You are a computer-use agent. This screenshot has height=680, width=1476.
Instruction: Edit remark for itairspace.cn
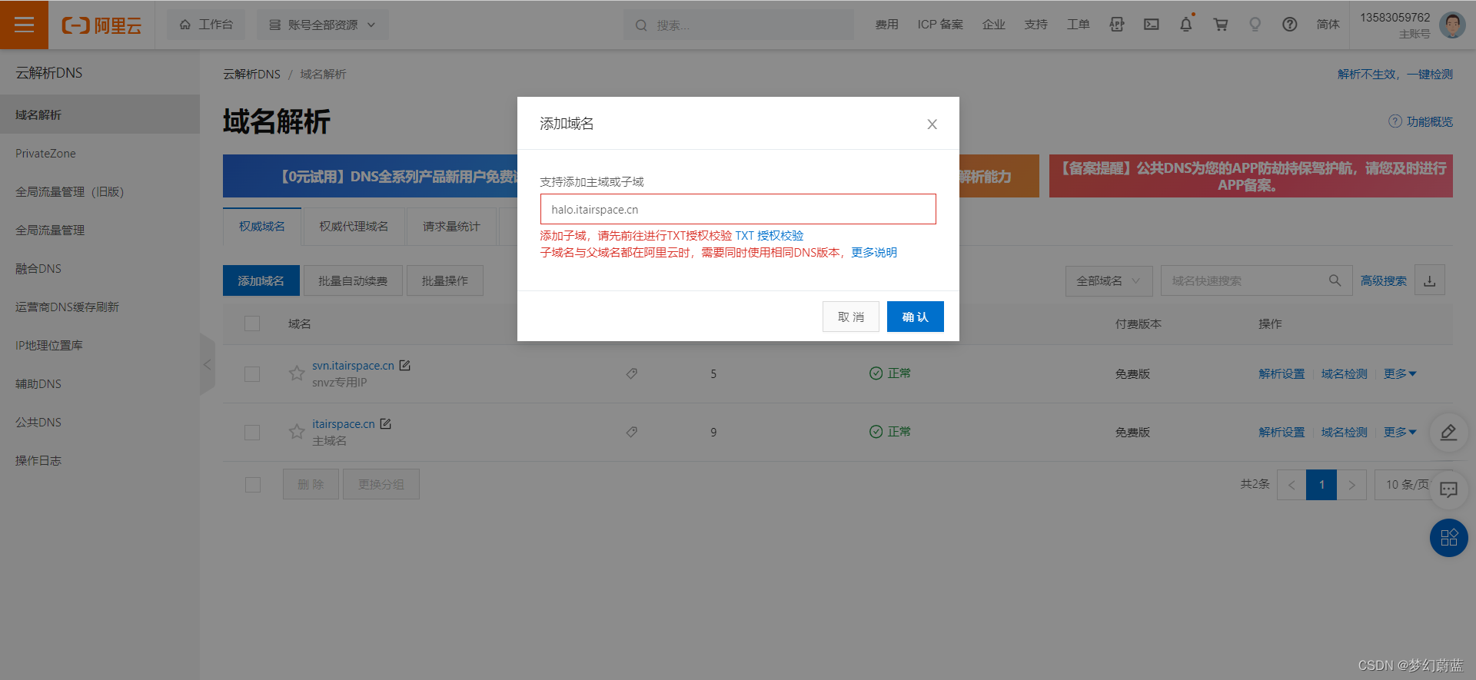coord(386,424)
